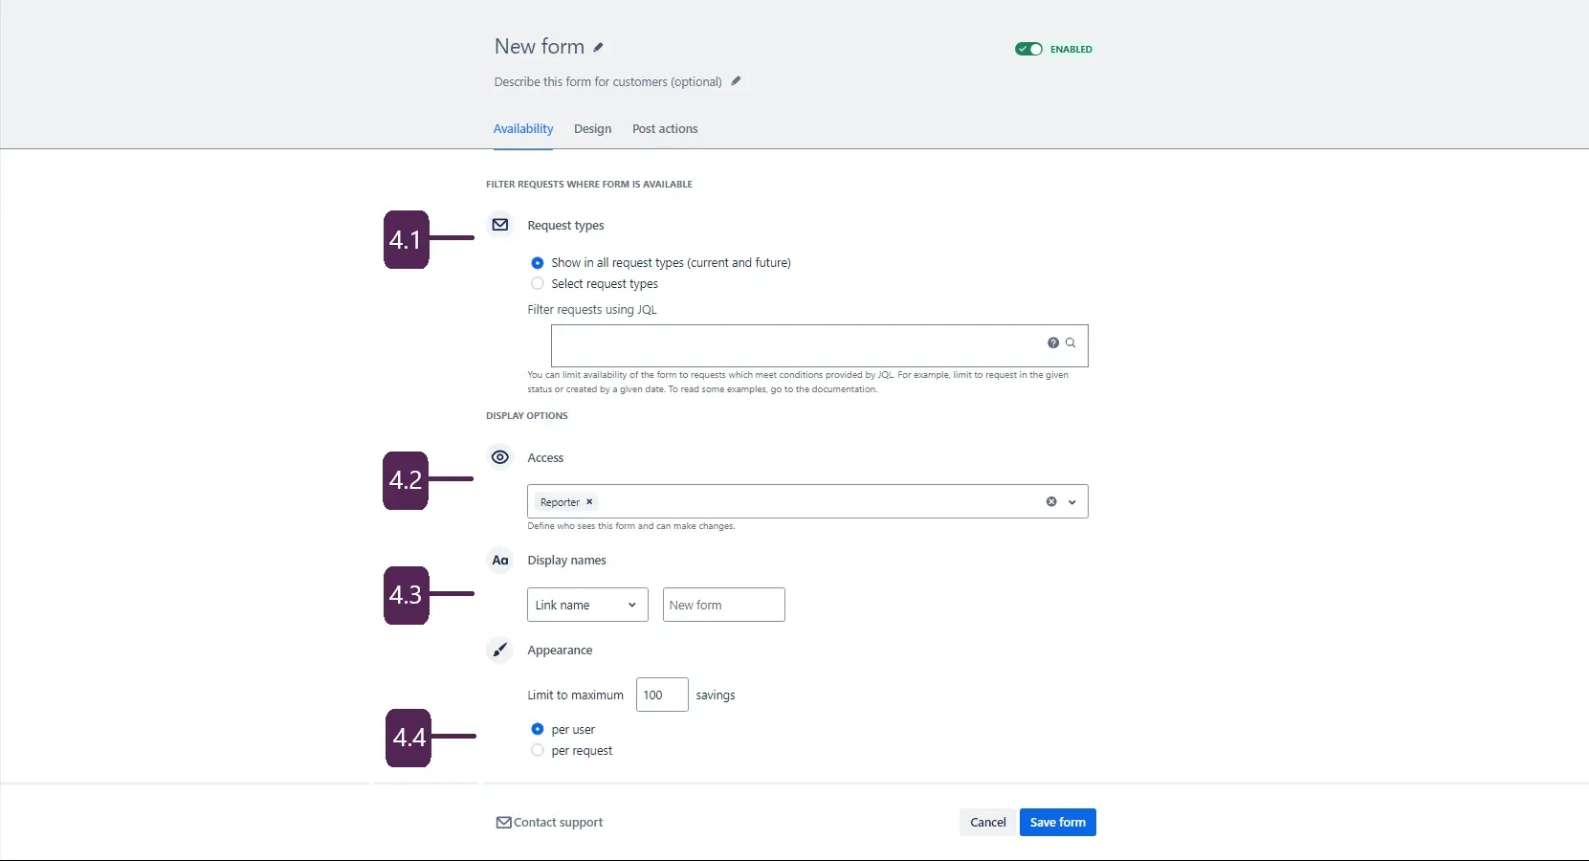Select the 'Select request types' radio option
This screenshot has height=861, width=1589.
click(537, 283)
